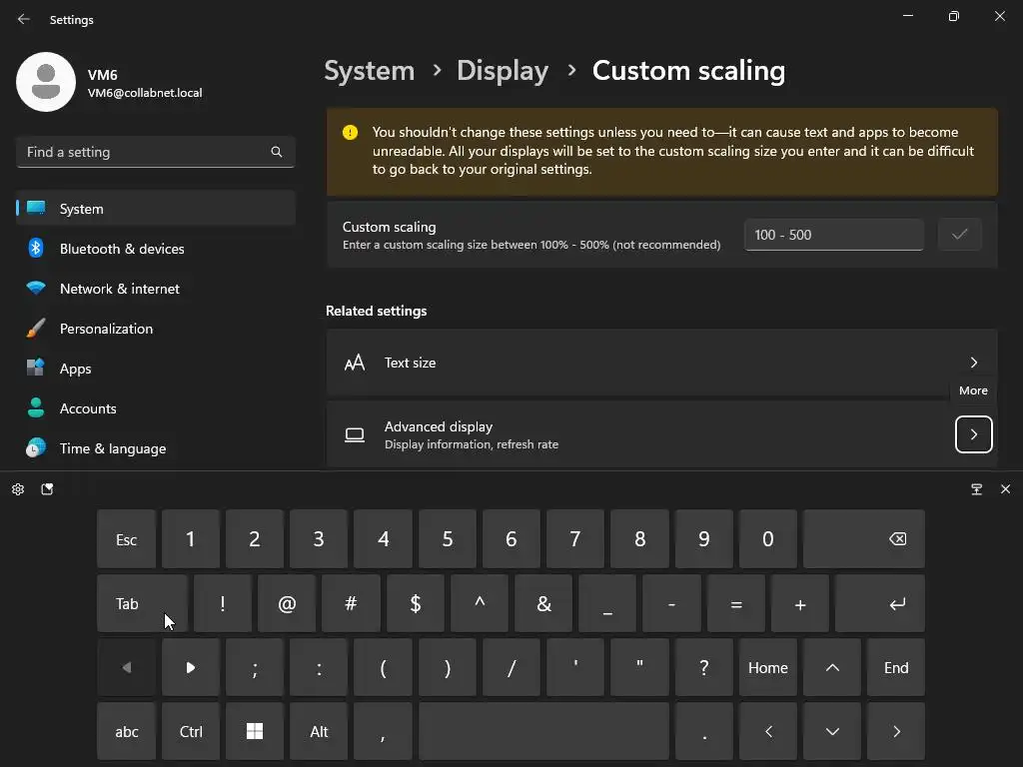Screen dimensions: 1023x767
Task: Click the search magnifier in Find a setting
Action: tap(277, 152)
